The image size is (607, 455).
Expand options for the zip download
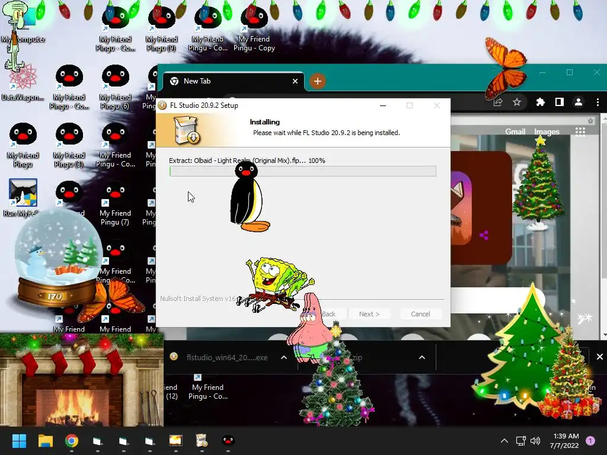click(x=422, y=357)
